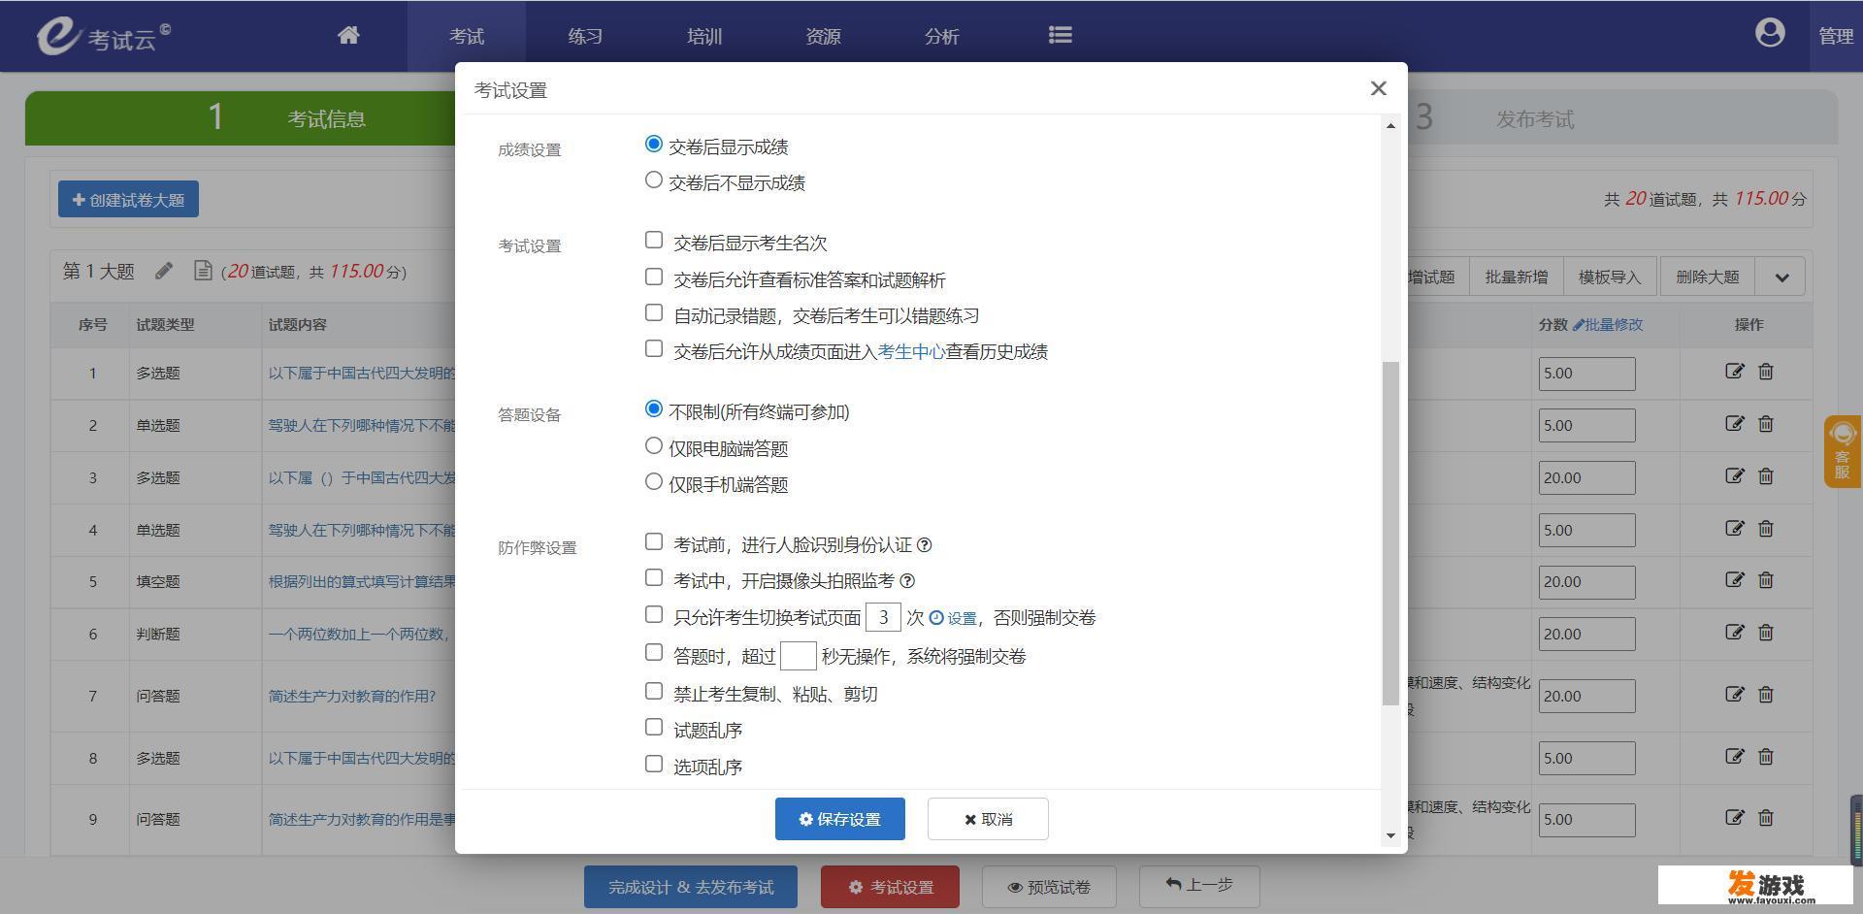Click 预览试卷 button

pos(1049,887)
